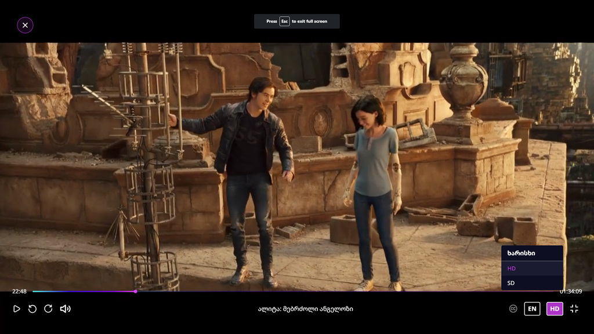Select HD quality option in menu

click(532, 268)
